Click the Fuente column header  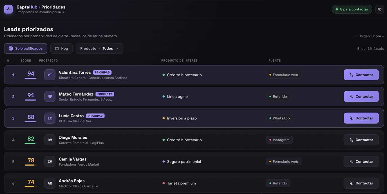[x=275, y=61]
